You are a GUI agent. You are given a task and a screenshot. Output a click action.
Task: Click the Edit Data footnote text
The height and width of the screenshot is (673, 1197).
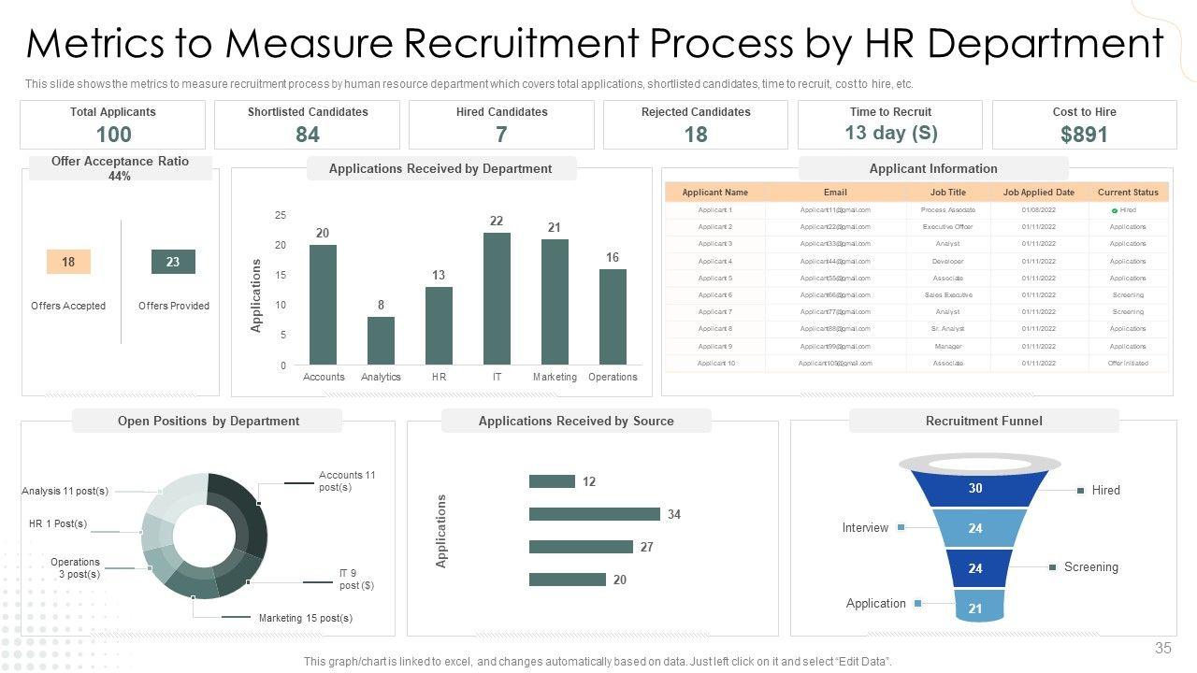[x=598, y=662]
